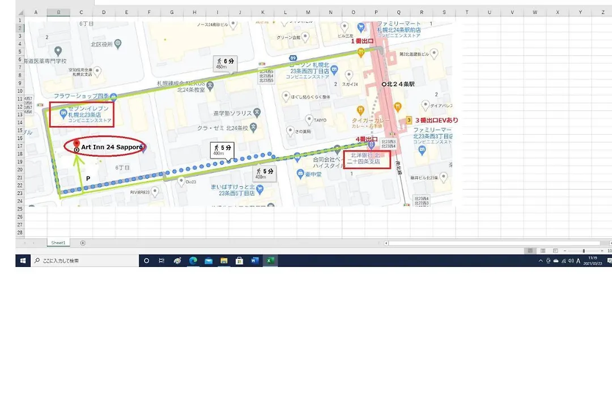The image size is (612, 396).
Task: Select row 25 header
Action: click(20, 209)
